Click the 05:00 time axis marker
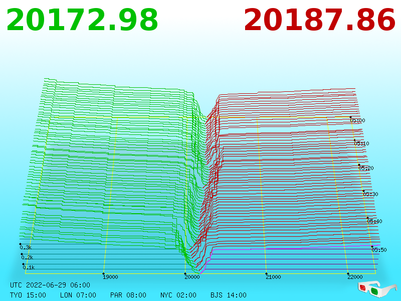The height and width of the screenshot is (301, 401). (357, 120)
